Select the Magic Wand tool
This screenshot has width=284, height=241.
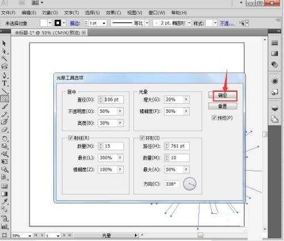tap(4, 59)
